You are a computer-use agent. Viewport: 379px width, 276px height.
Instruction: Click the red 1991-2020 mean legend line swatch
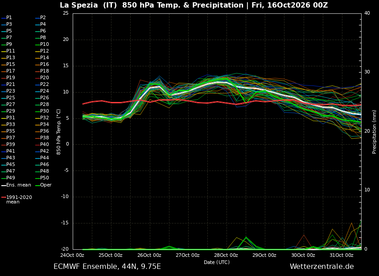(4, 197)
